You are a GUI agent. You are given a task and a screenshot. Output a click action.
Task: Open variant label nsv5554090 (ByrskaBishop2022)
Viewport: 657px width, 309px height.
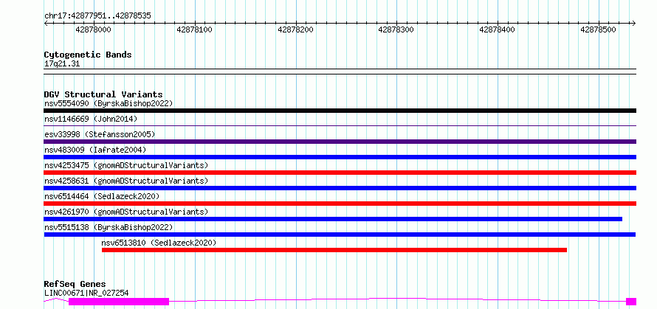[109, 103]
